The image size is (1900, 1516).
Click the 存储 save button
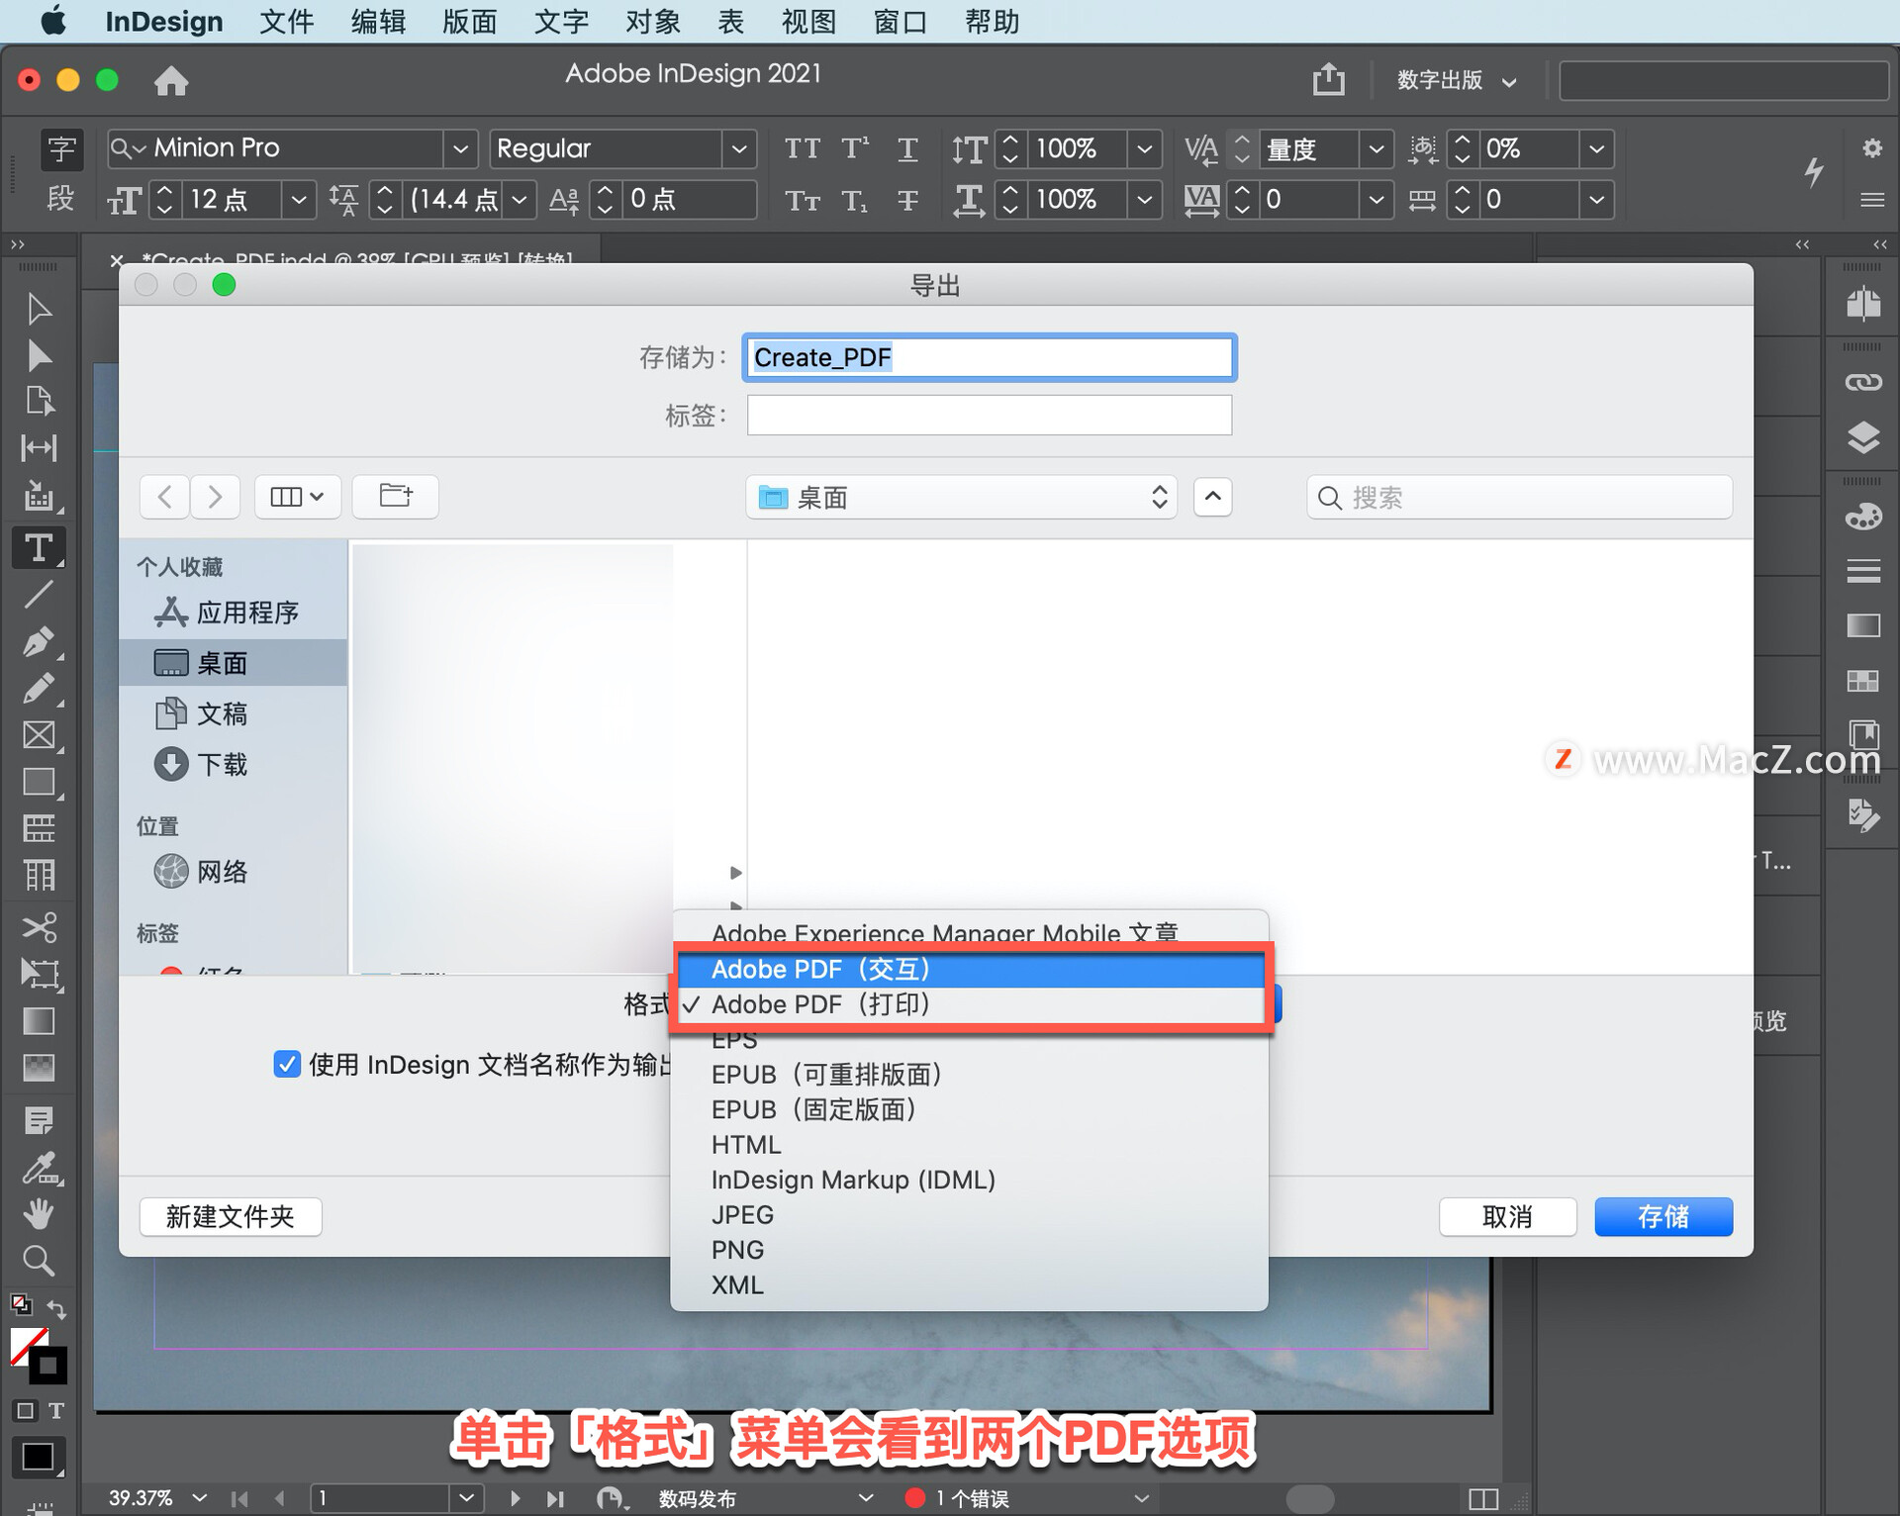1663,1216
